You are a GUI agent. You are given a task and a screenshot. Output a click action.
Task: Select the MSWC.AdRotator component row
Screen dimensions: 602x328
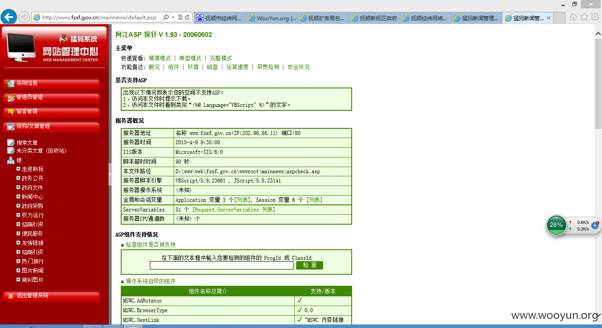(236, 301)
